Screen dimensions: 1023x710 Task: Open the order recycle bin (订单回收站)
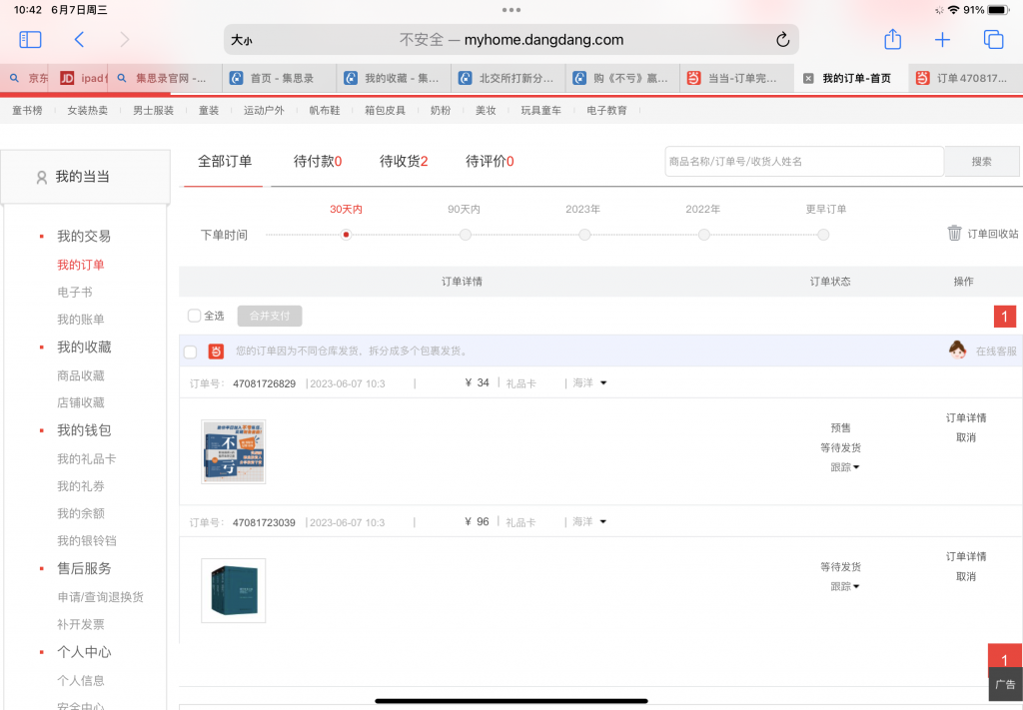point(983,234)
